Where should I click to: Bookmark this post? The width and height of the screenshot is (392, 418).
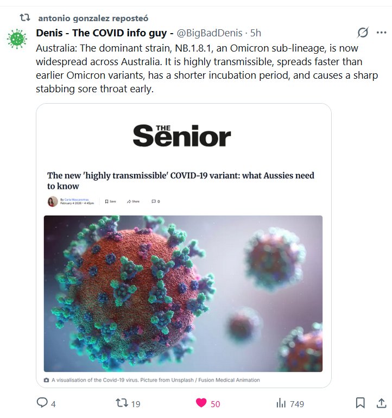click(360, 403)
